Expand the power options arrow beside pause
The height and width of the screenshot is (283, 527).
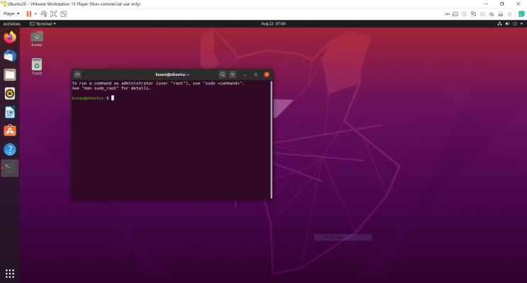(x=35, y=13)
